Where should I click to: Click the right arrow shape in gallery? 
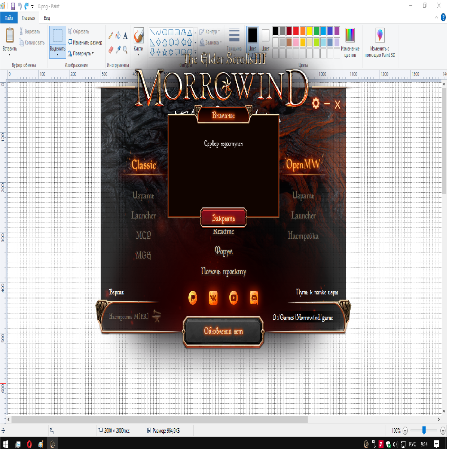(177, 42)
